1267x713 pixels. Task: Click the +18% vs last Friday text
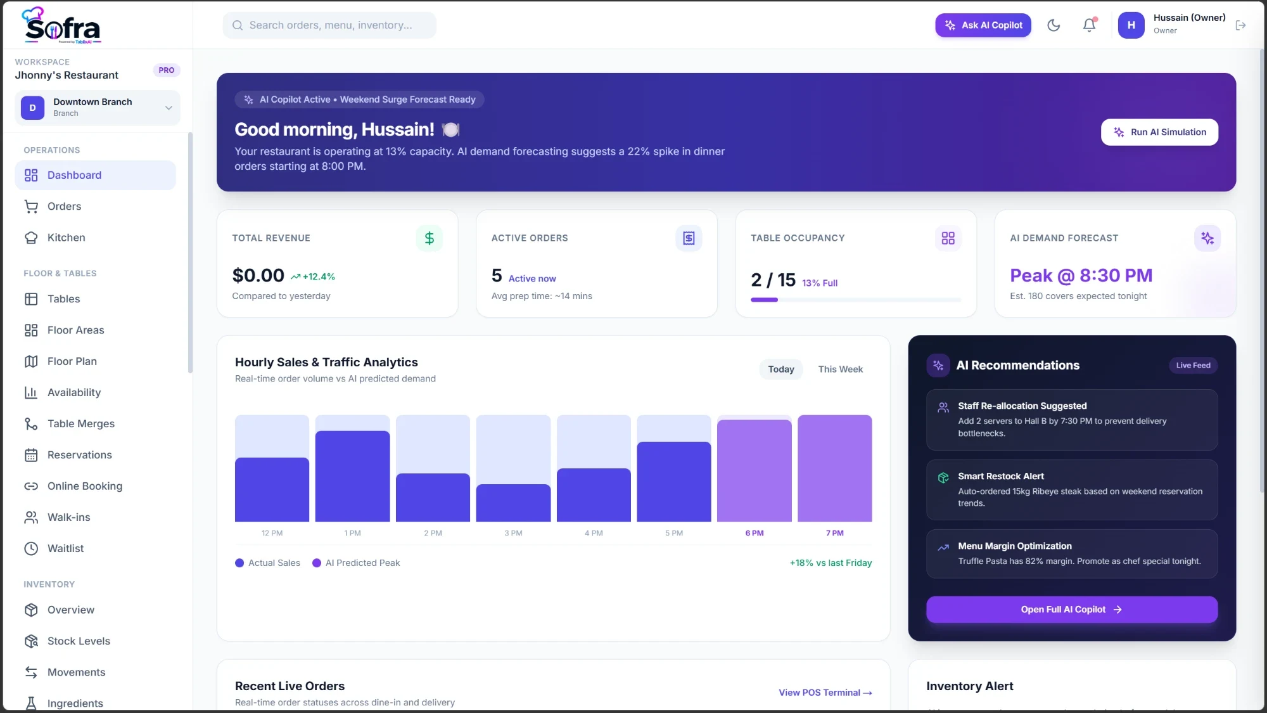[x=831, y=563]
